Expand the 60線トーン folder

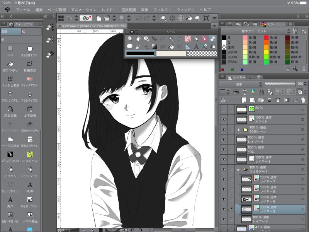pyautogui.click(x=239, y=130)
